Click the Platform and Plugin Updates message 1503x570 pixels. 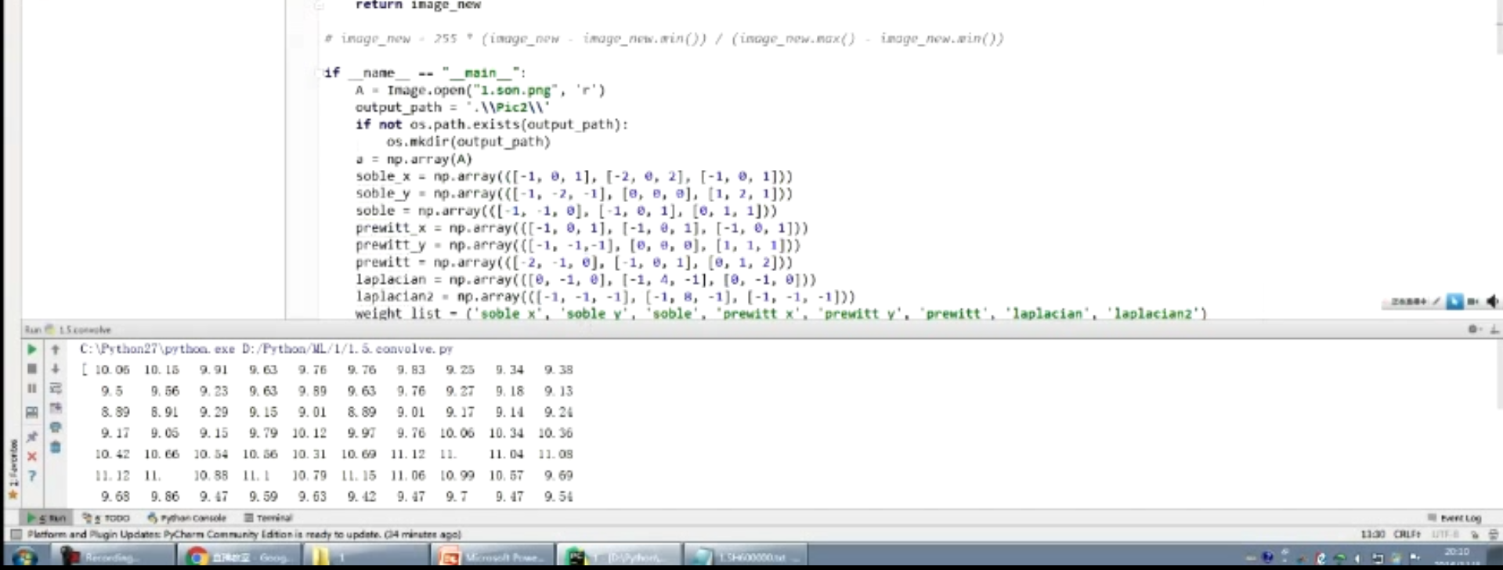click(244, 535)
